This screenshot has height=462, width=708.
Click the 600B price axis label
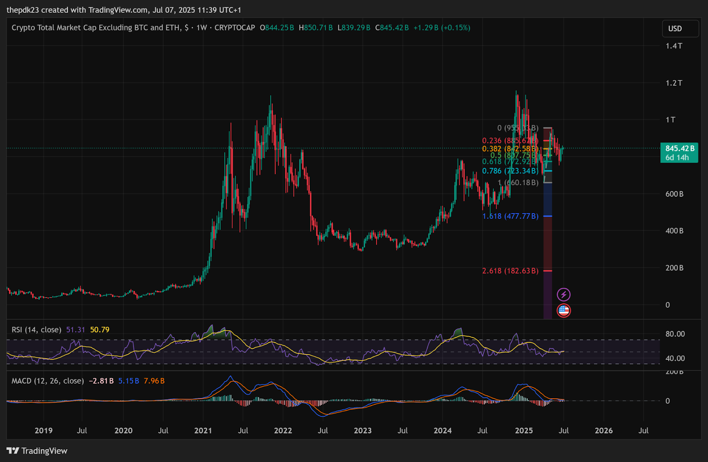tap(674, 194)
